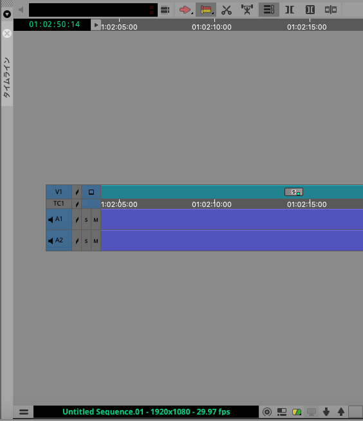Open the timeline fast menu hamburger
The image size is (363, 421).
click(x=24, y=411)
